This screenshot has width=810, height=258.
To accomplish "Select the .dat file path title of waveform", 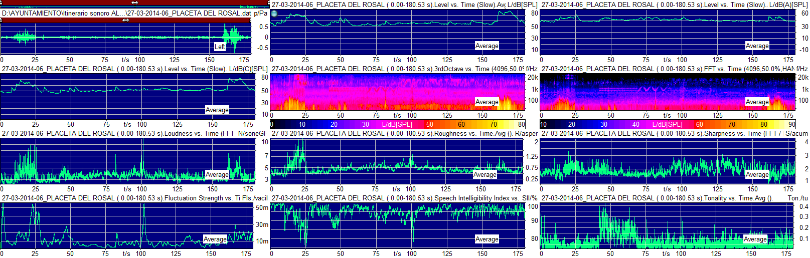I will point(126,13).
